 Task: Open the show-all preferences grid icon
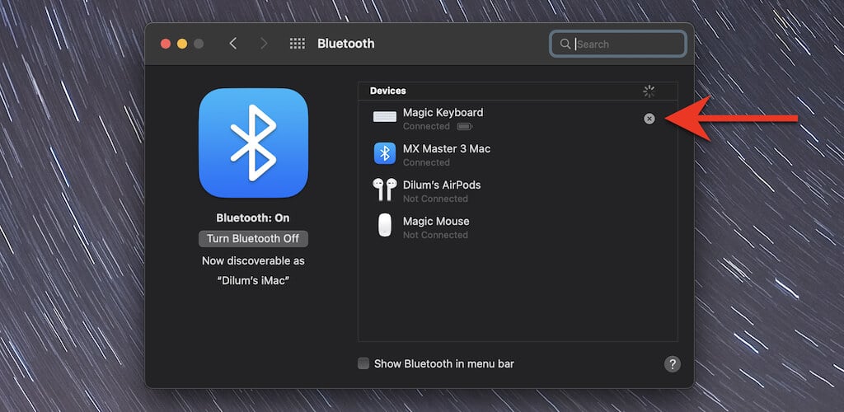coord(297,44)
